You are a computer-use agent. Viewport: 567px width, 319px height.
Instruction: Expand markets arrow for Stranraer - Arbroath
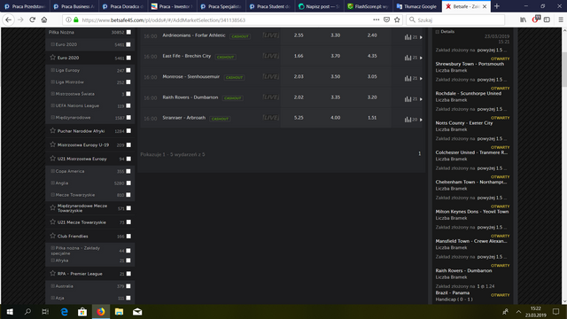(x=421, y=120)
